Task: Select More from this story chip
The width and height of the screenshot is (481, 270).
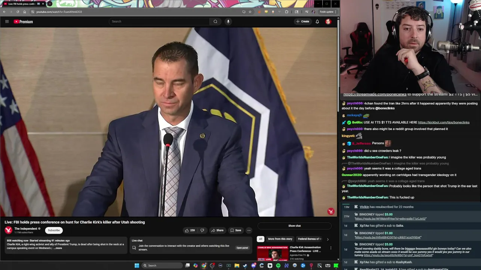Action: coord(280,239)
